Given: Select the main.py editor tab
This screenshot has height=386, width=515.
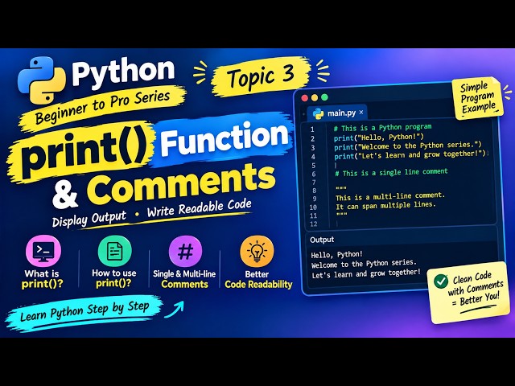Looking at the screenshot, I should [x=337, y=113].
